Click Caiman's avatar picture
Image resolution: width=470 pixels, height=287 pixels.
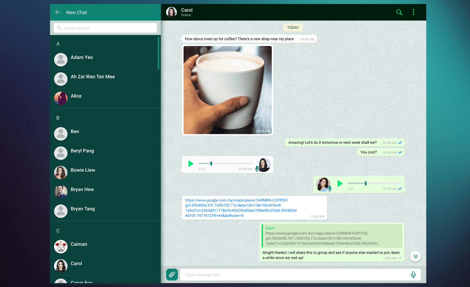point(61,247)
